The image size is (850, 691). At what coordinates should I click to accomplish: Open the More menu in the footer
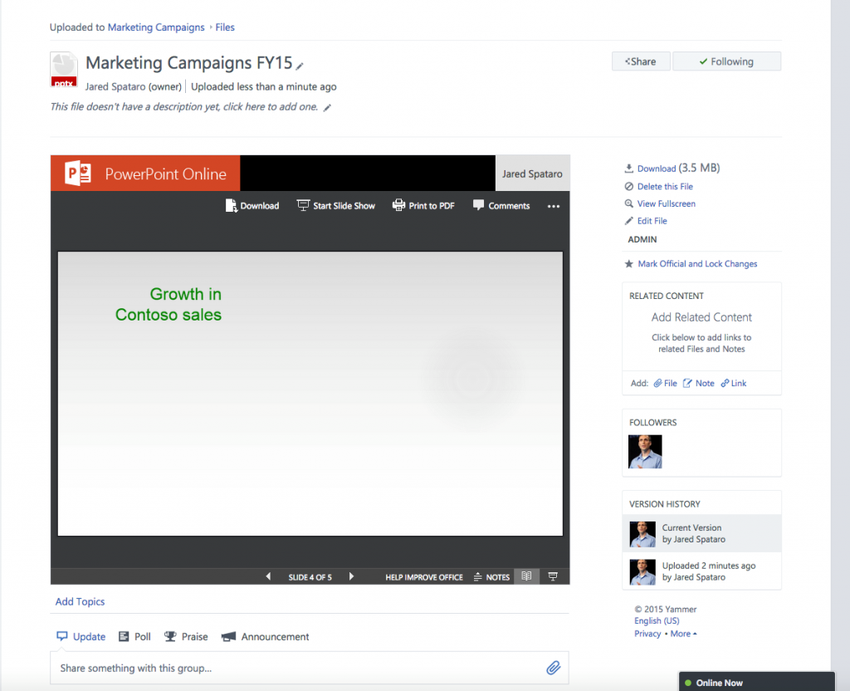[x=680, y=633]
